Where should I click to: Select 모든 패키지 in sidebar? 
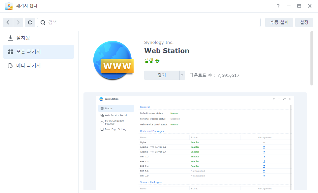39,52
